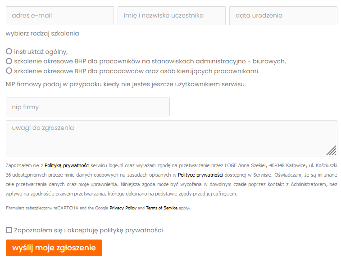Open the Terms of Service link
The width and height of the screenshot is (341, 262).
(x=161, y=208)
